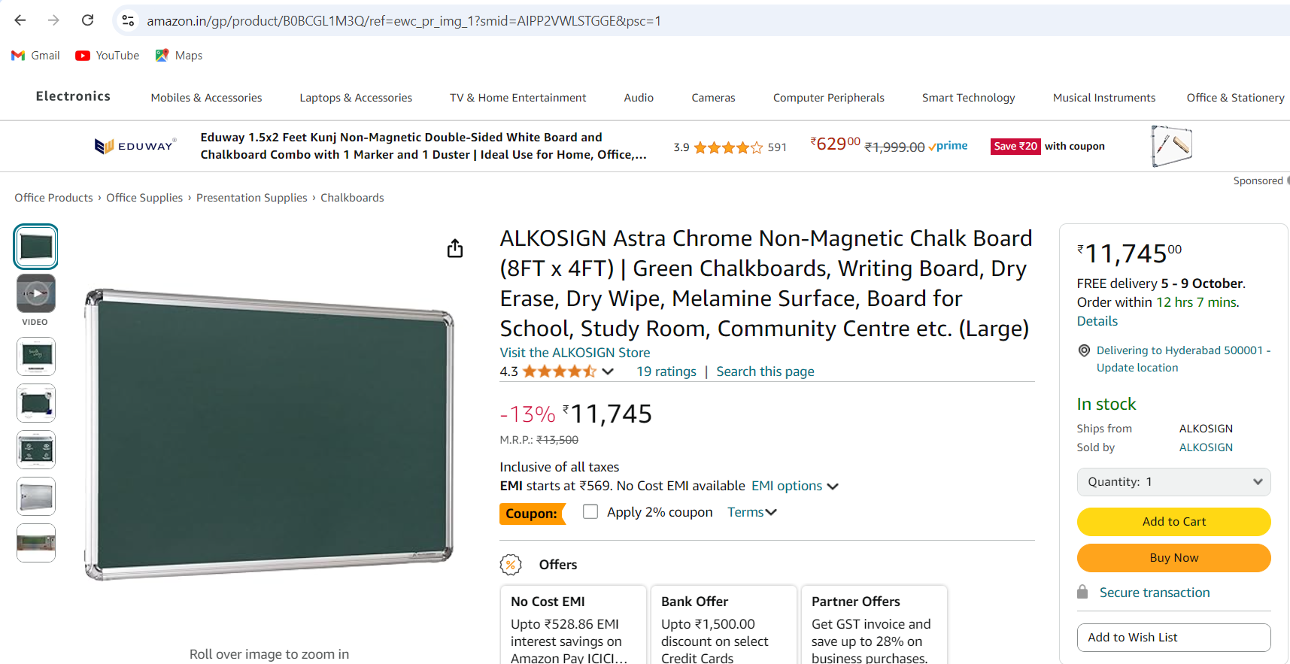Open the Gmail bookmark
Viewport: 1290px width, 664px height.
[x=35, y=56]
